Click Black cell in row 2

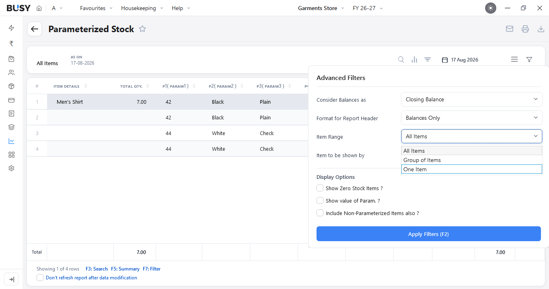pyautogui.click(x=218, y=117)
